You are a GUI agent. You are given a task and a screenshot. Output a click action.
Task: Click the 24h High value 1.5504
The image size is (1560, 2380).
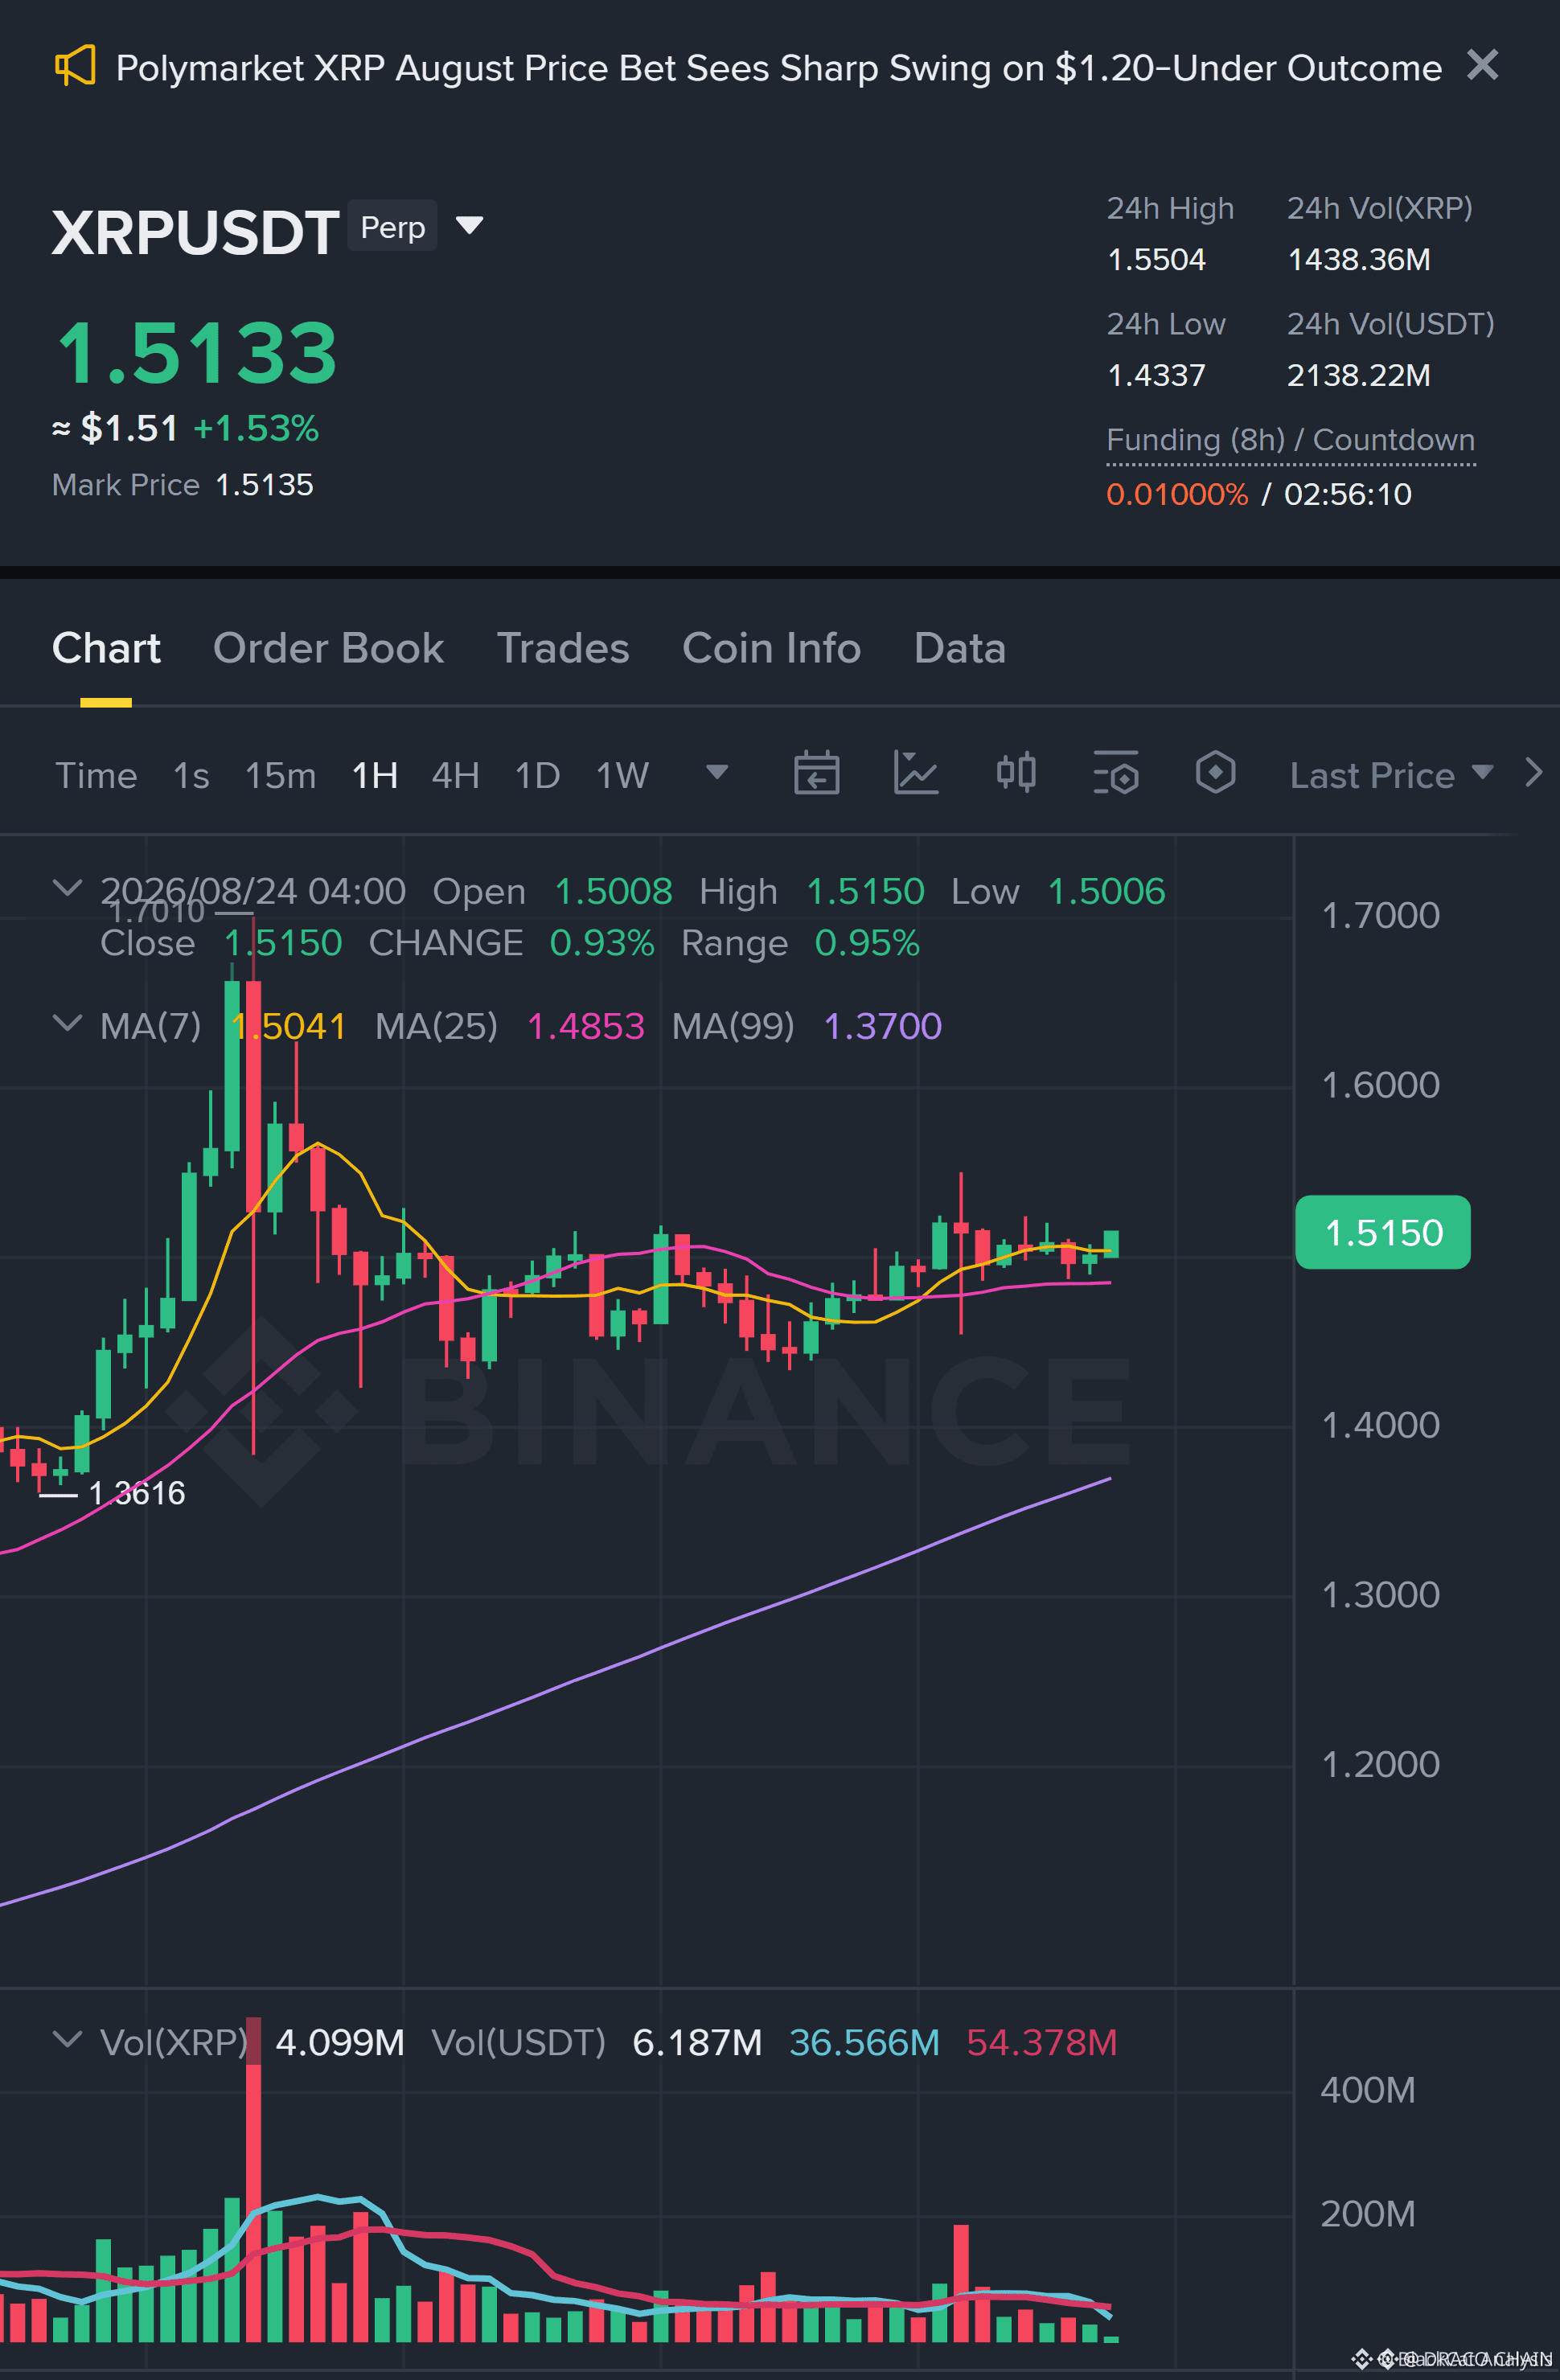[x=1156, y=260]
